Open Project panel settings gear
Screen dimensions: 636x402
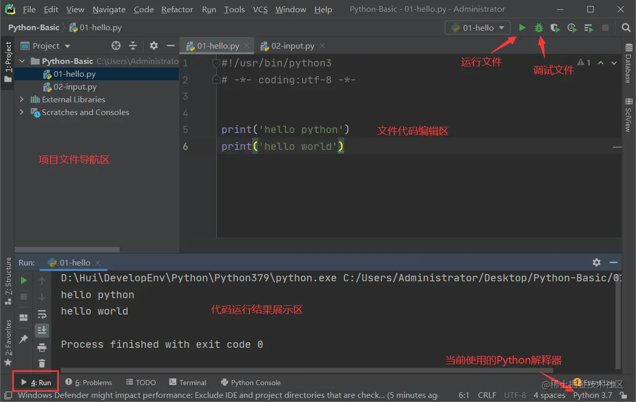pos(154,46)
